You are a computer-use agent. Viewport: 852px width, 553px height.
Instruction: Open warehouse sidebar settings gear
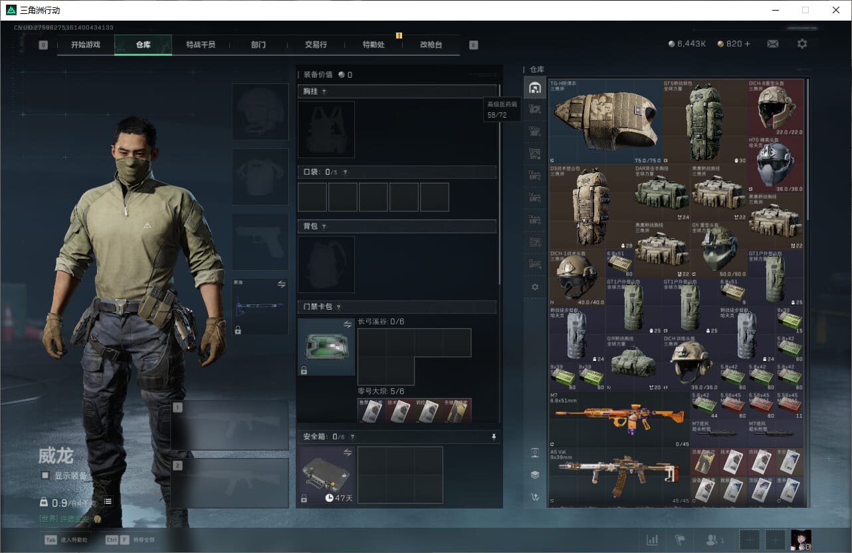534,287
